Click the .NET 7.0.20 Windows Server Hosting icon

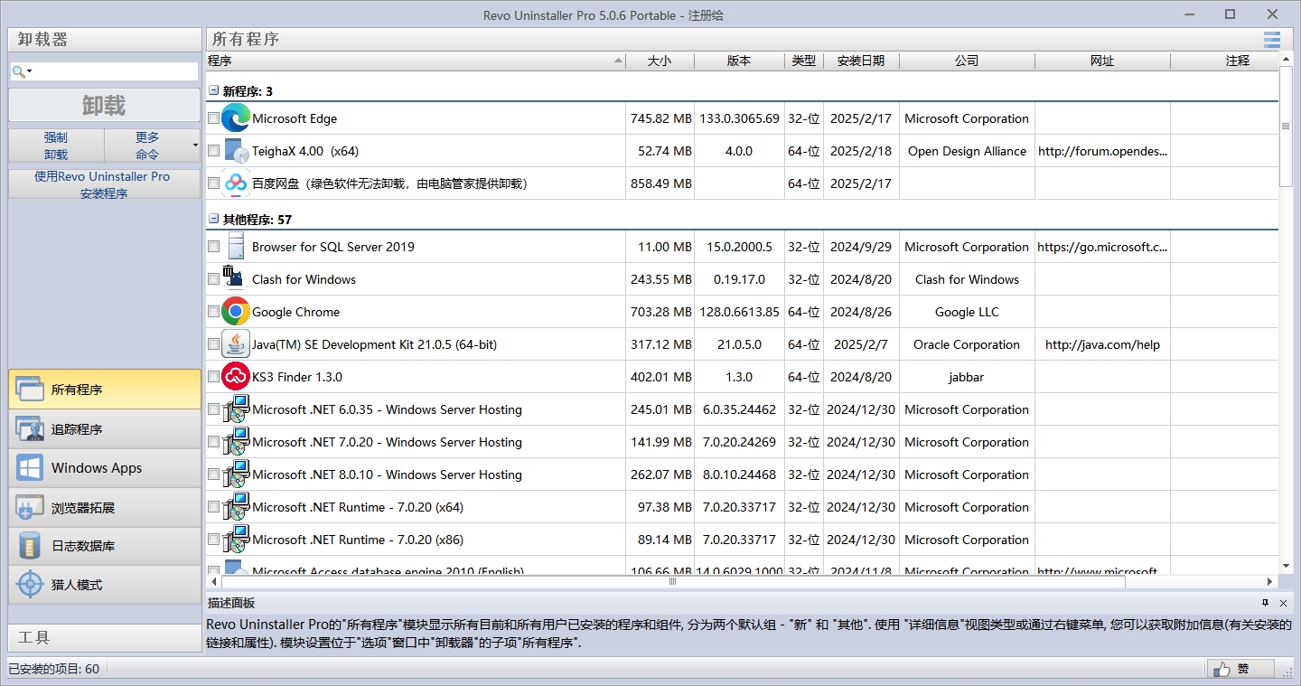click(236, 442)
